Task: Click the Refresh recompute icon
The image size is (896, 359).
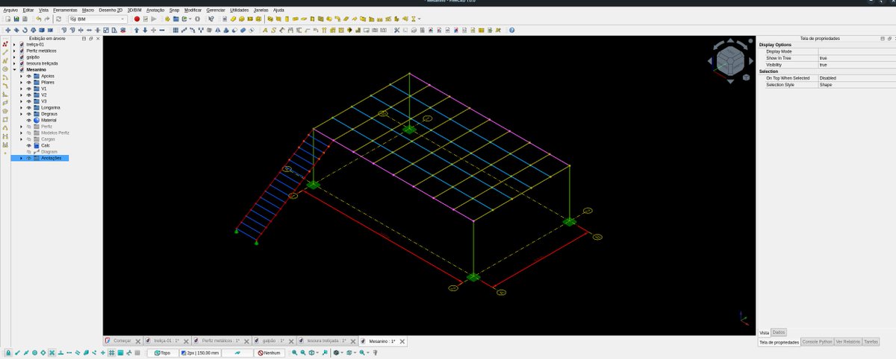Action: pyautogui.click(x=58, y=19)
